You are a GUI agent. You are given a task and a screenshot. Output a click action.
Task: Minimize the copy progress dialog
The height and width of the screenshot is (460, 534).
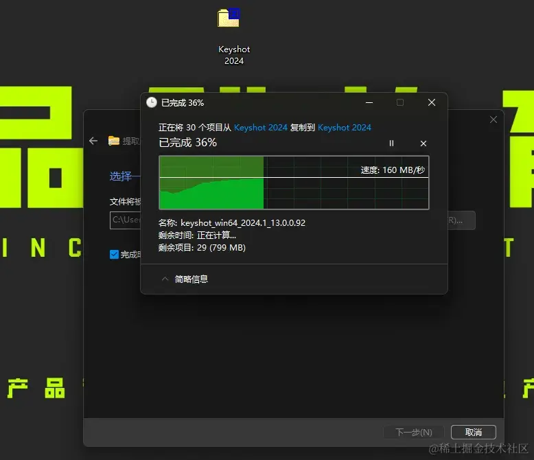[369, 102]
